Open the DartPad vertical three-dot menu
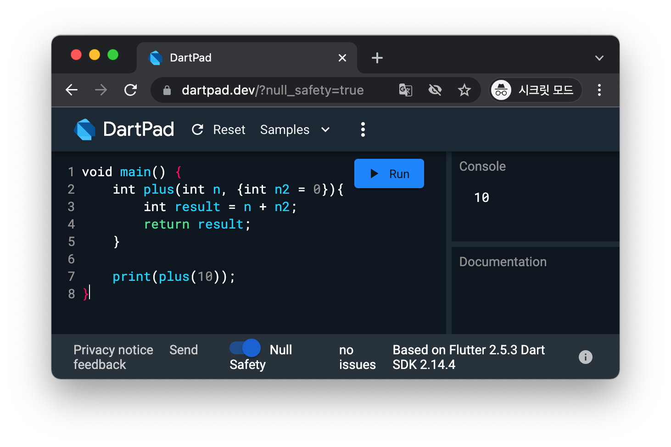 tap(363, 129)
